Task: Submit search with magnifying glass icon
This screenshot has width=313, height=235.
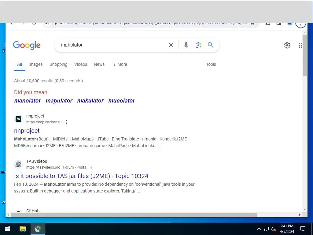Action: point(210,45)
